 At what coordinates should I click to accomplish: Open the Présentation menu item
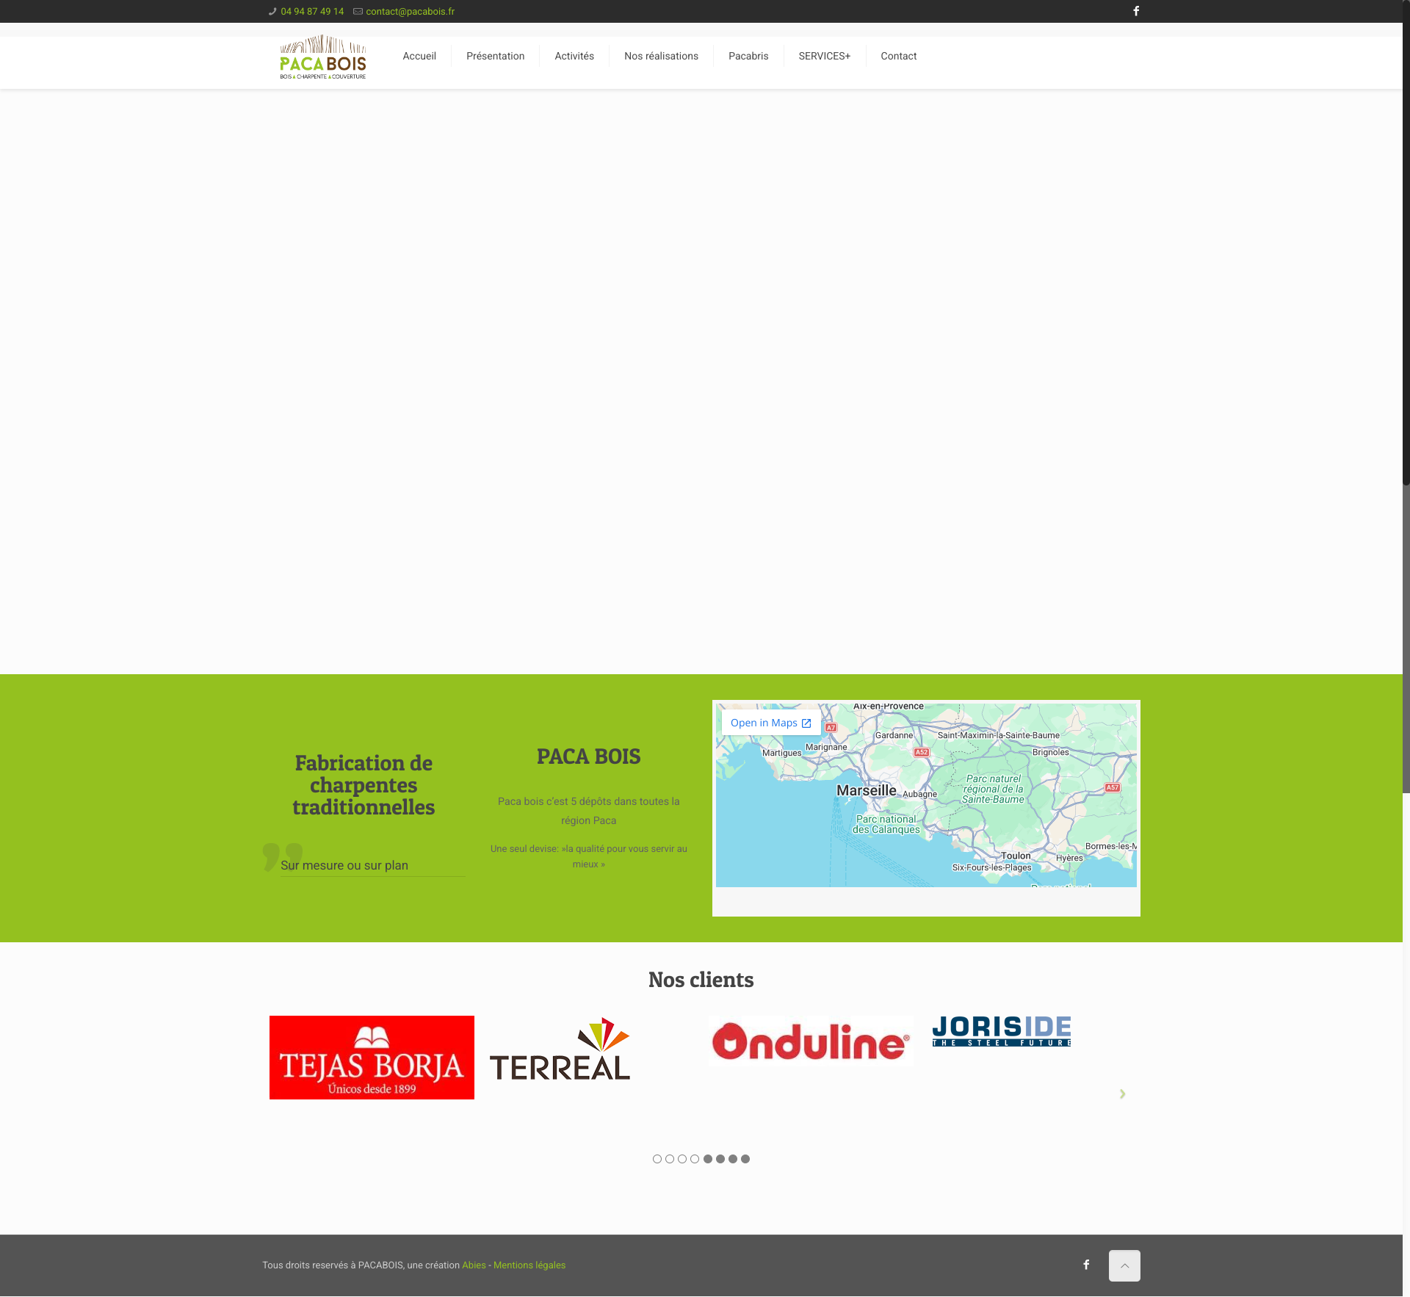click(496, 56)
